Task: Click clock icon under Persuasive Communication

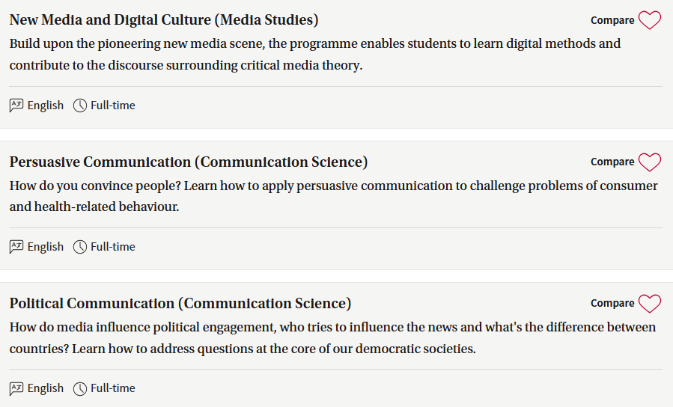Action: pos(80,247)
